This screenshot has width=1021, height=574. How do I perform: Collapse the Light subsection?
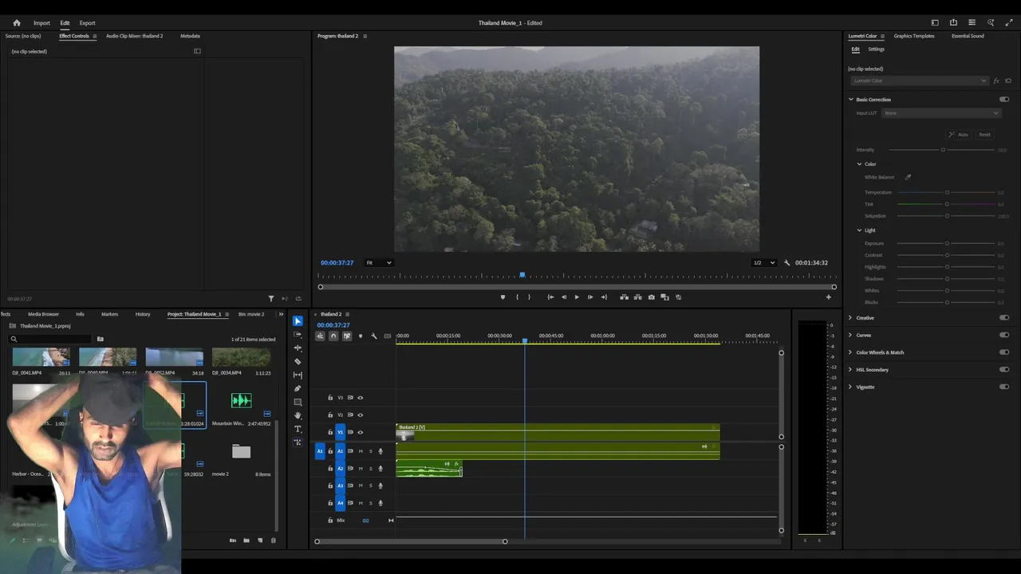pyautogui.click(x=859, y=230)
